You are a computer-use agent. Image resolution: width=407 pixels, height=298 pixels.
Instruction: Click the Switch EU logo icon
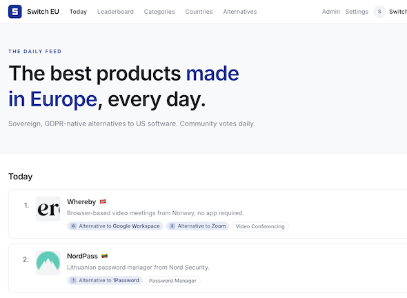click(15, 12)
